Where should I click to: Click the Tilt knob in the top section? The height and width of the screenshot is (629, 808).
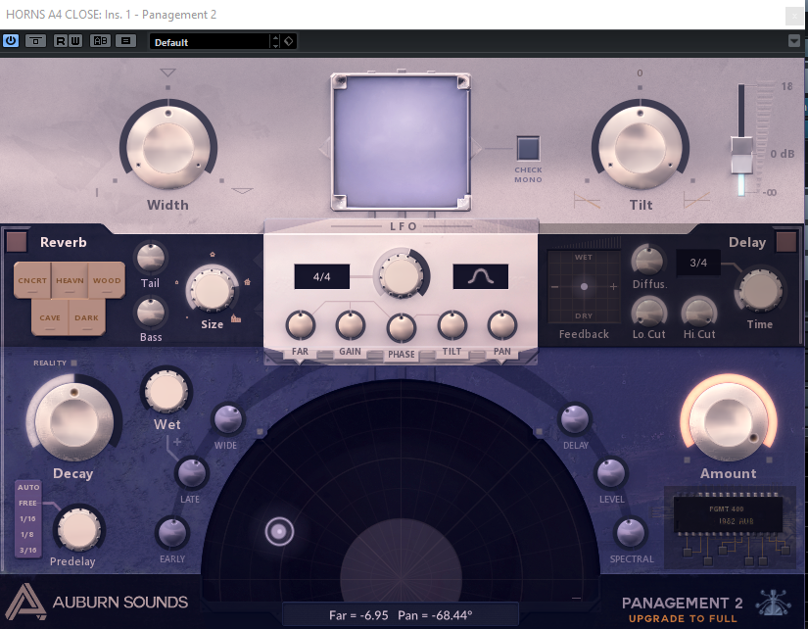pyautogui.click(x=640, y=146)
